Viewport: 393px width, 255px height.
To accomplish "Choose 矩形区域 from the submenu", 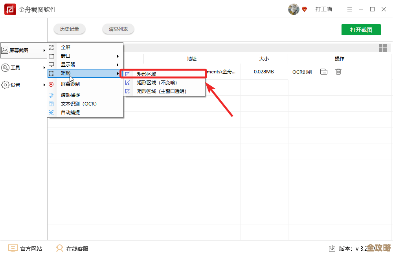I will [147, 74].
